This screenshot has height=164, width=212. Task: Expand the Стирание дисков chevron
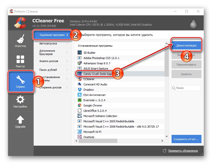click(67, 87)
